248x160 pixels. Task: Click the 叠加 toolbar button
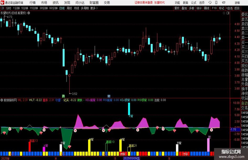[184, 8]
